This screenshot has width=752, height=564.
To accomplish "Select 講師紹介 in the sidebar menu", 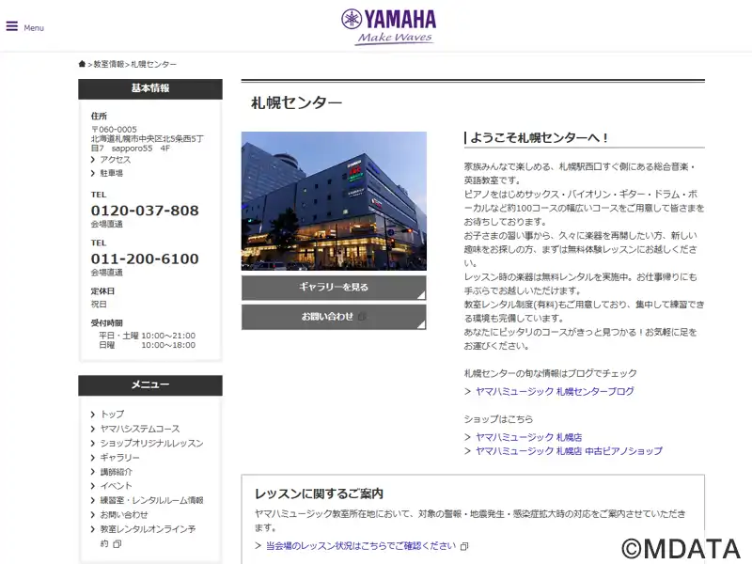I will click(116, 472).
